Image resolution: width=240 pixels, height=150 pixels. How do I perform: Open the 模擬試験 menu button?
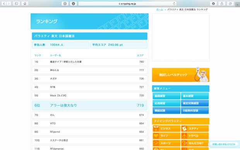[166, 111]
